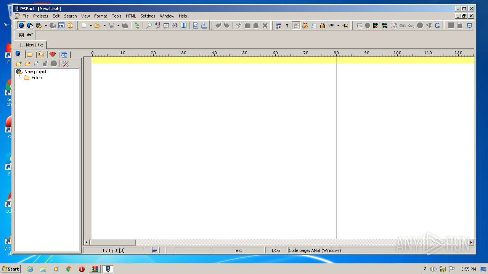
Task: Switch to the file explorer folder tab
Action: point(30,54)
